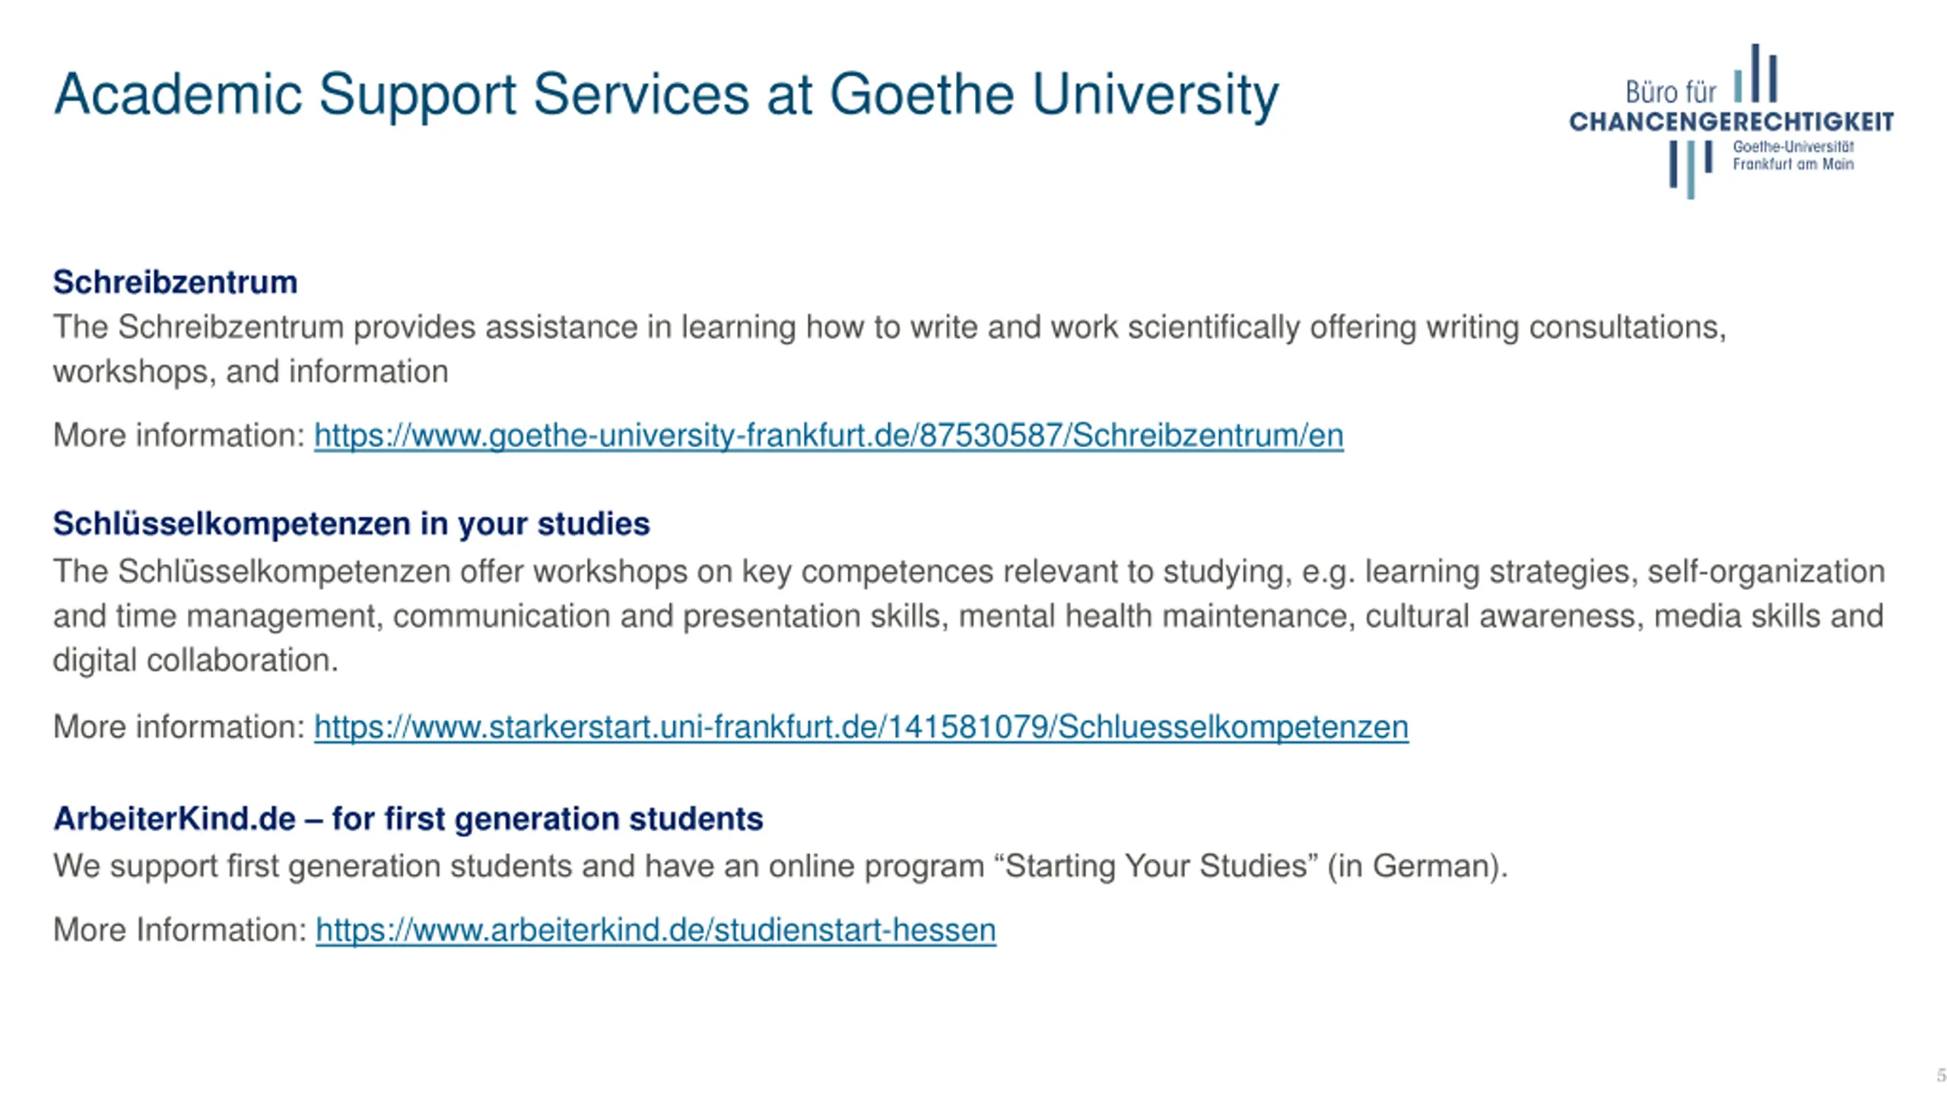This screenshot has width=1947, height=1095.
Task: Follow the arbeiterkind.de studienstart-hessen link
Action: pyautogui.click(x=656, y=930)
